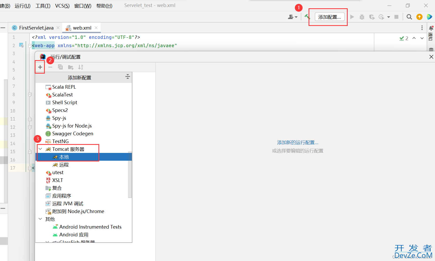The width and height of the screenshot is (435, 261).
Task: Click the Build project hammer icon
Action: [x=307, y=17]
